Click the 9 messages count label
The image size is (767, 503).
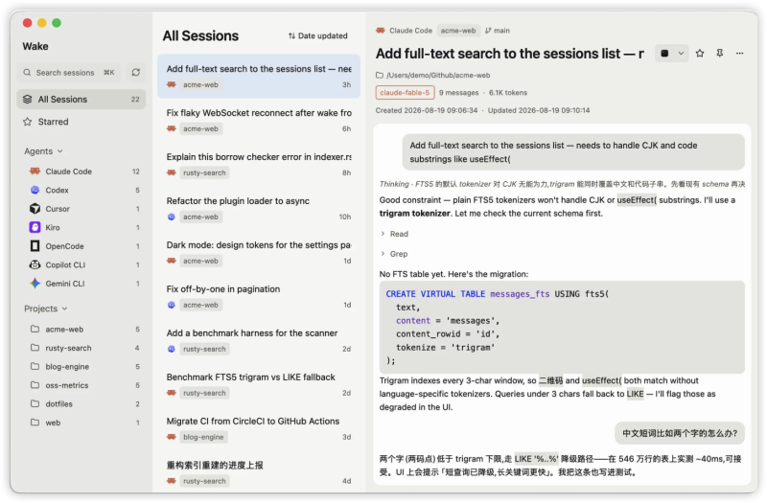pyautogui.click(x=458, y=92)
